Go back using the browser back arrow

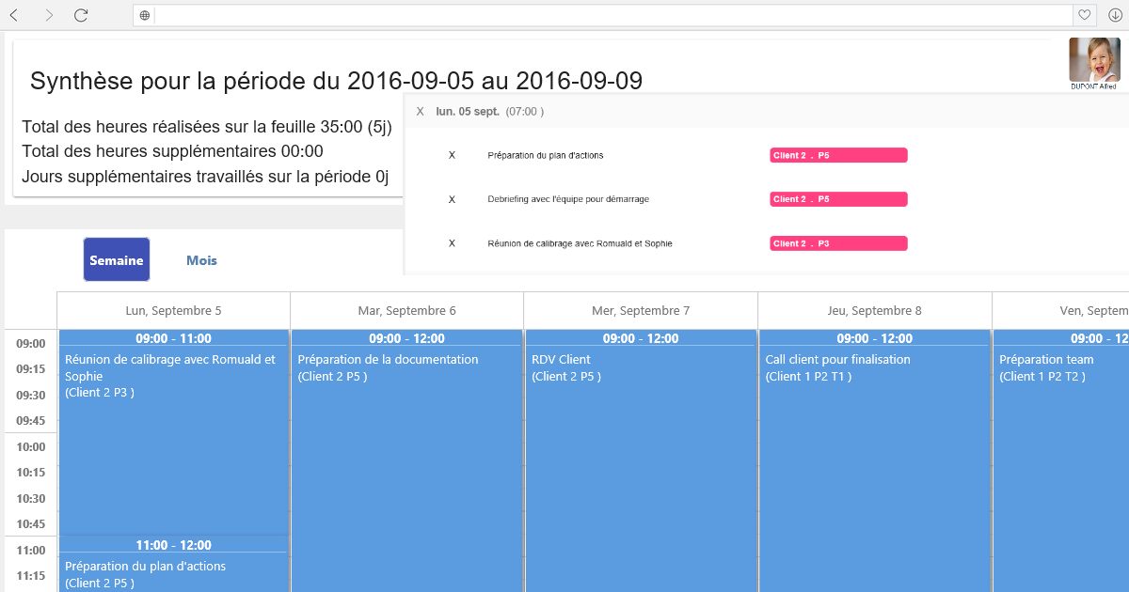click(14, 15)
